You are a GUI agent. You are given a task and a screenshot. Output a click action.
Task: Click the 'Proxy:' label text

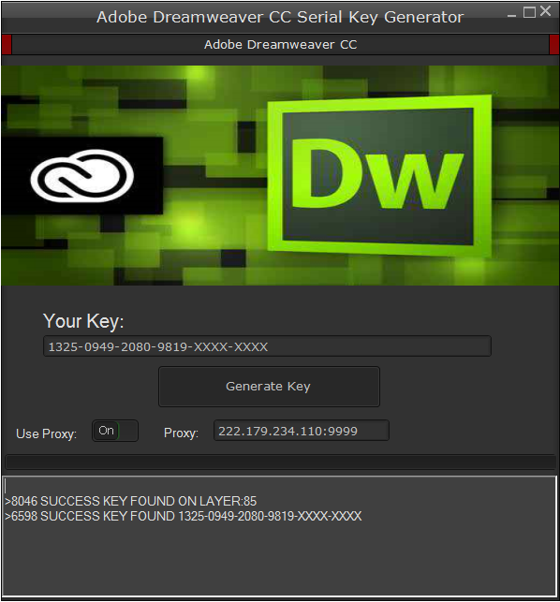(x=181, y=433)
